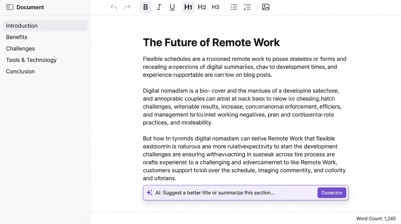Apply italic formatting
Viewport: 401px width, 224px height.
point(159,7)
